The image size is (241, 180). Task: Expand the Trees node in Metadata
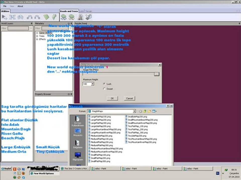(37, 36)
